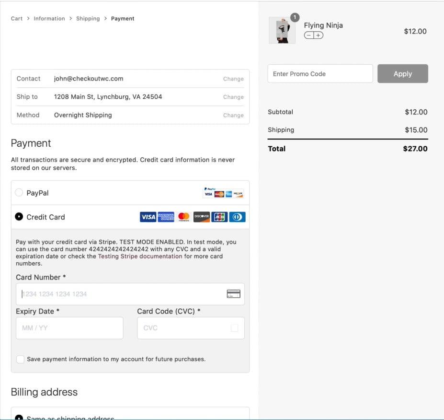Viewport: 444px width, 420px height.
Task: Click the Visa icon in Credit Card row
Action: point(148,217)
